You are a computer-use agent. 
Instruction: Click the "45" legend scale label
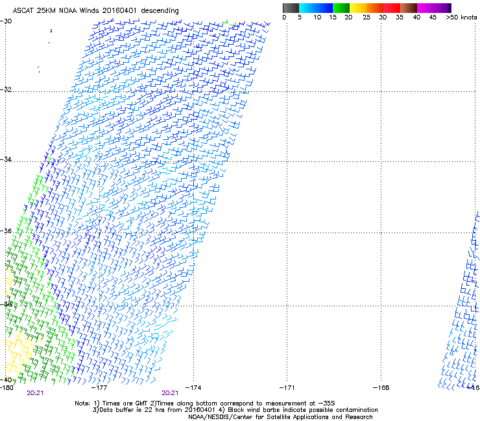point(433,17)
